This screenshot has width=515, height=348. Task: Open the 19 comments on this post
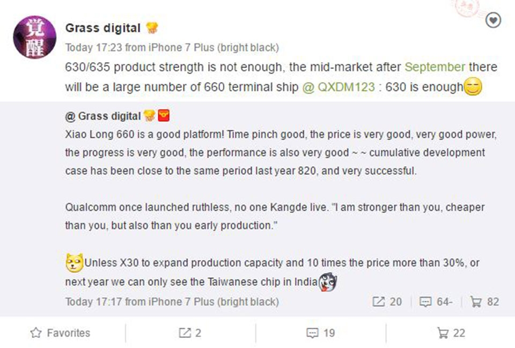point(321,333)
